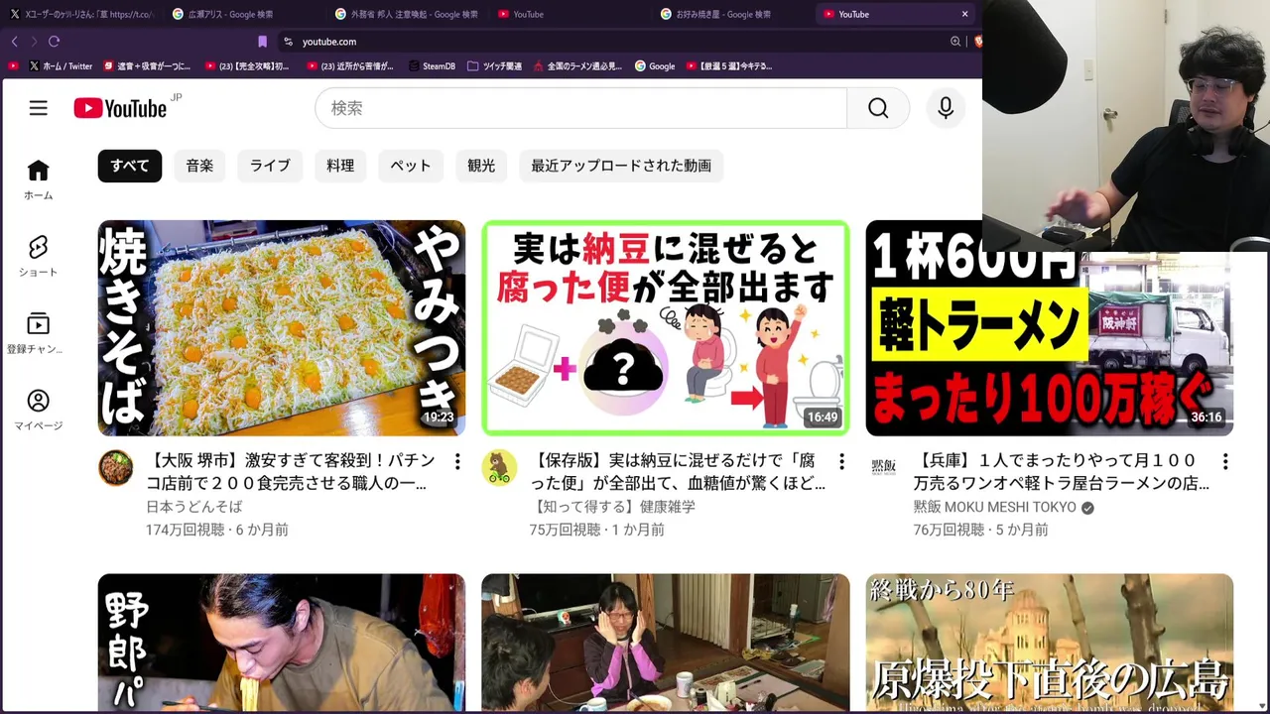Open the 野郎パ noodle-eating video thumbnail

(x=282, y=643)
